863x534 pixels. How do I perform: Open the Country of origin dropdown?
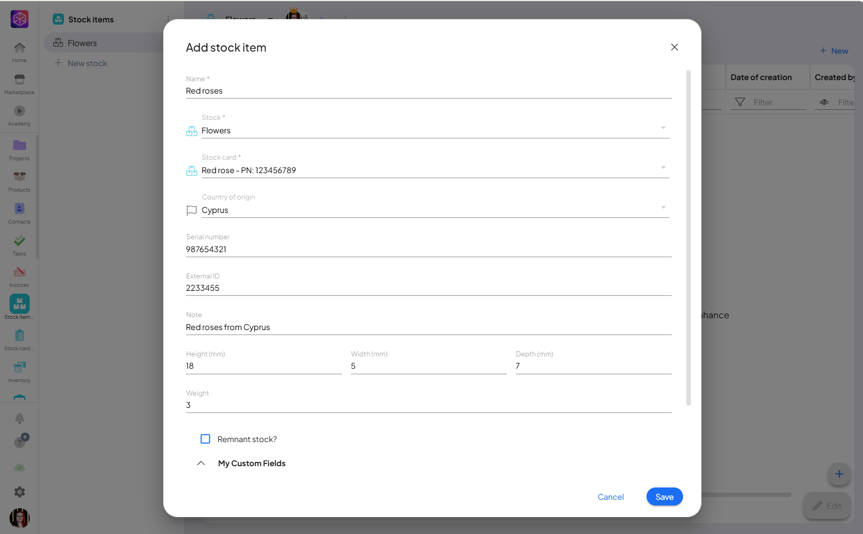pyautogui.click(x=432, y=210)
